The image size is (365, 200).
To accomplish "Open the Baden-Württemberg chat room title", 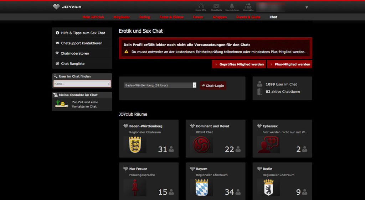I will point(146,126).
